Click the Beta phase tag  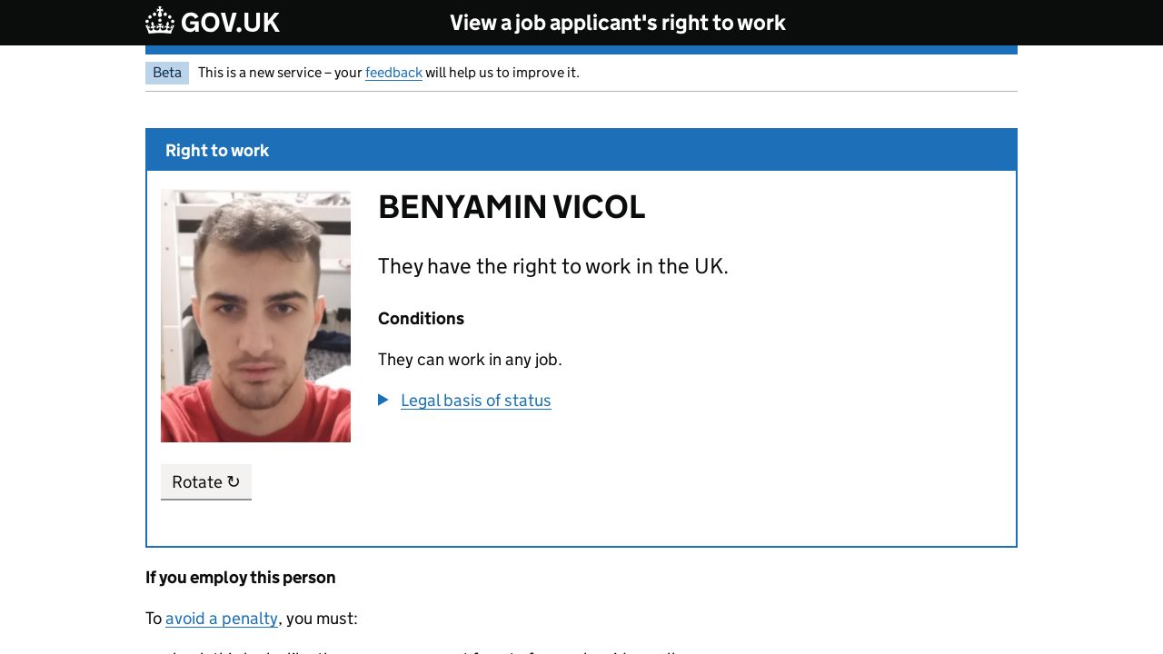pyautogui.click(x=167, y=73)
